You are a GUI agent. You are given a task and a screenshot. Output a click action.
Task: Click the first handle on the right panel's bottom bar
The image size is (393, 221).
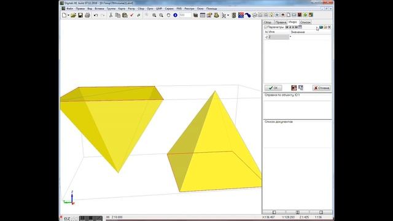point(274,212)
